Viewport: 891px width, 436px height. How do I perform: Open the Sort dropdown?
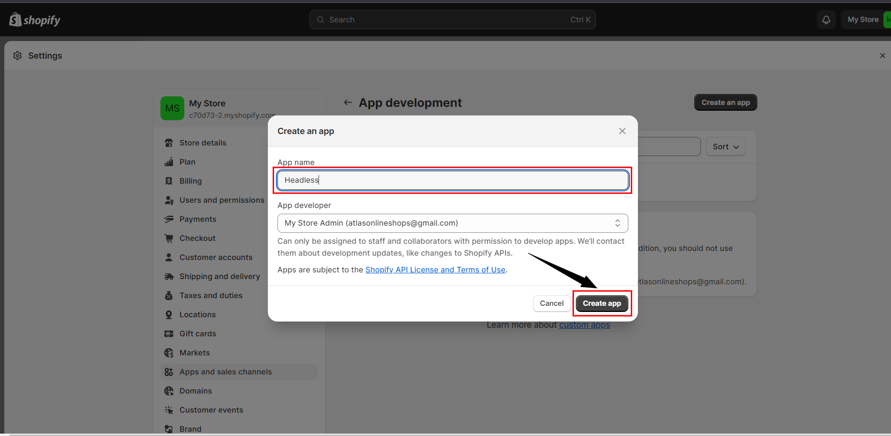(x=725, y=147)
